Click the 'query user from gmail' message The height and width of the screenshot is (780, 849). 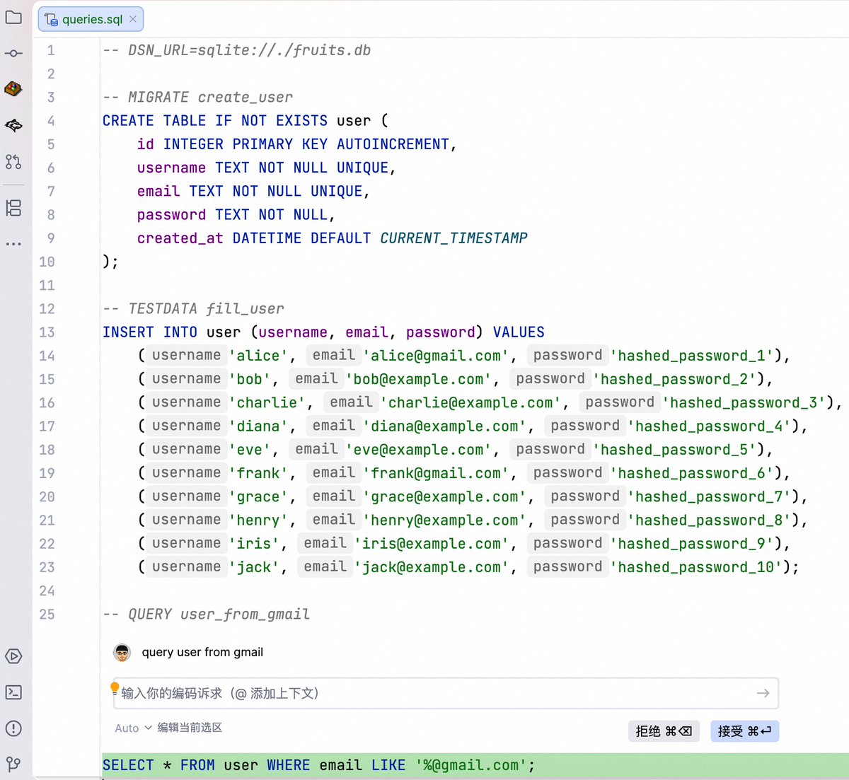tap(202, 652)
